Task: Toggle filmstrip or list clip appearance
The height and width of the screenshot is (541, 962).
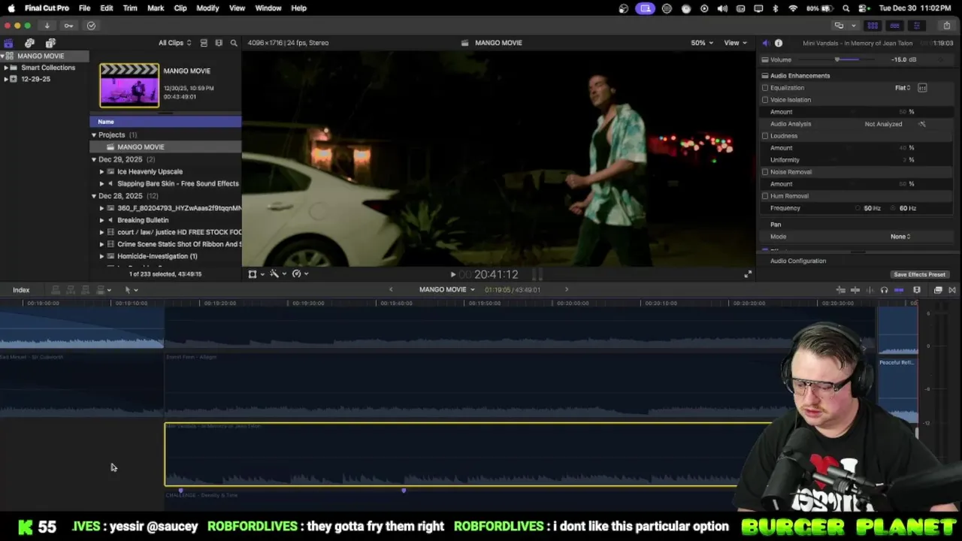Action: pos(204,43)
